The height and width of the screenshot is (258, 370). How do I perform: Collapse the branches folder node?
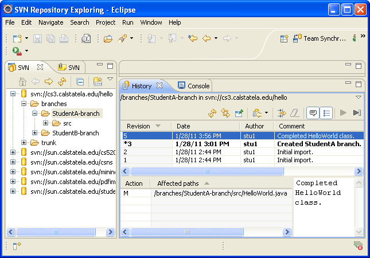point(24,104)
